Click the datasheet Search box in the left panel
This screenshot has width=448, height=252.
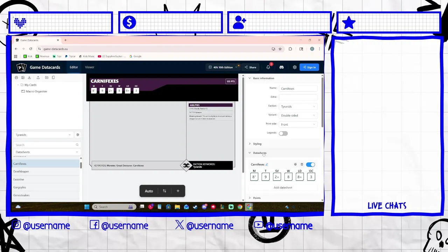(47, 145)
